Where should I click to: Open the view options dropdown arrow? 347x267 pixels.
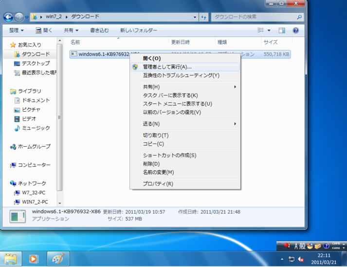point(269,30)
